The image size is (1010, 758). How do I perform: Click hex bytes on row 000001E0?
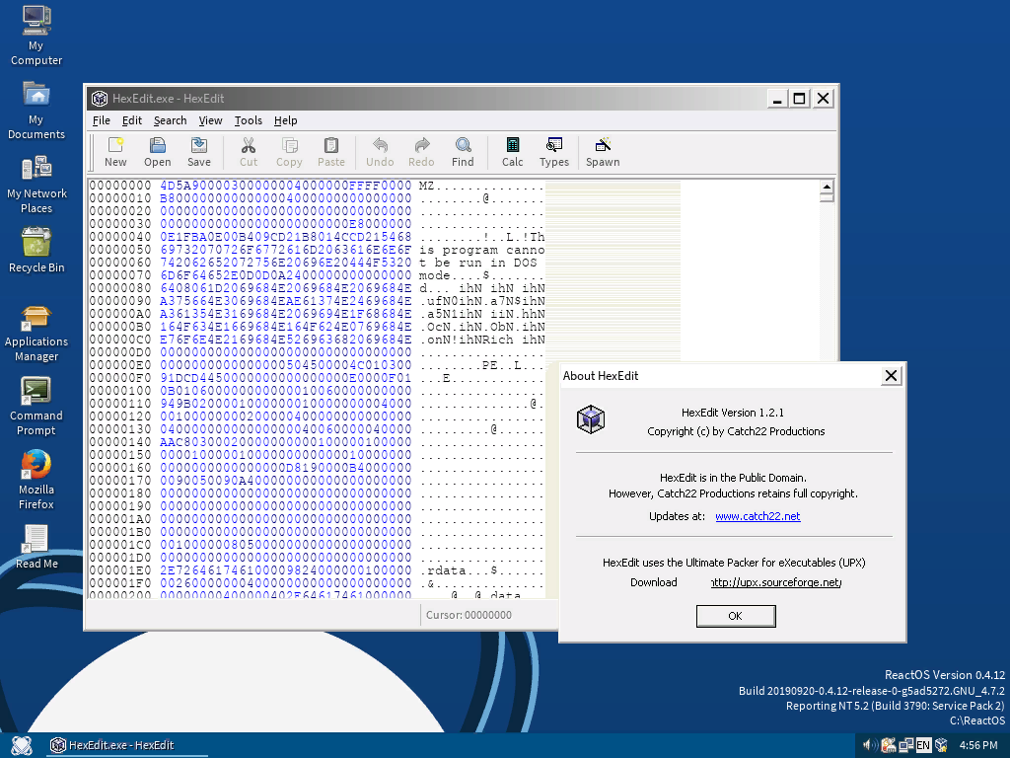pos(285,570)
